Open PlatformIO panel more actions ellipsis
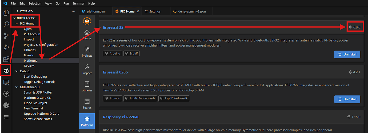The image size is (368, 133). [74, 11]
